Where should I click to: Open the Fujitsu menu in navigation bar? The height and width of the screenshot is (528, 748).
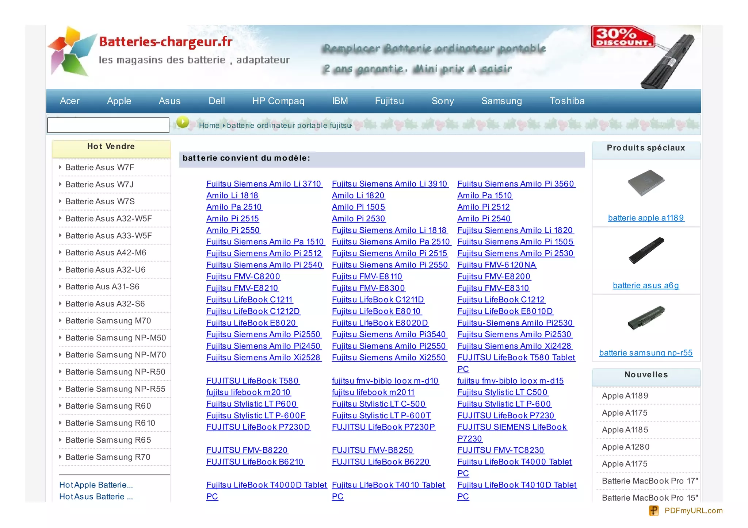tap(389, 101)
